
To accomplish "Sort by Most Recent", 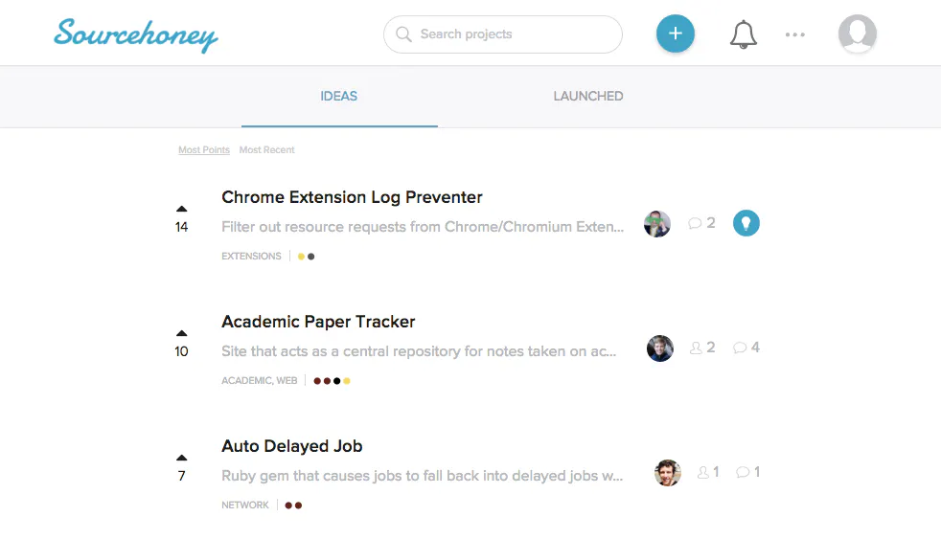I will click(x=267, y=150).
